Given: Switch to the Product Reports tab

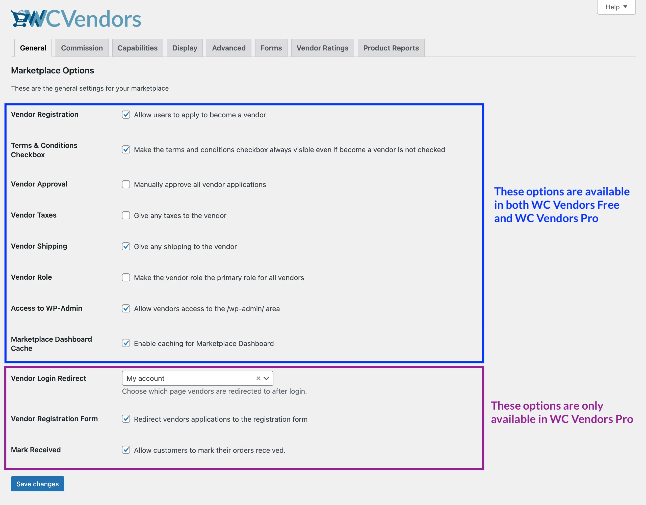Looking at the screenshot, I should click(x=391, y=48).
